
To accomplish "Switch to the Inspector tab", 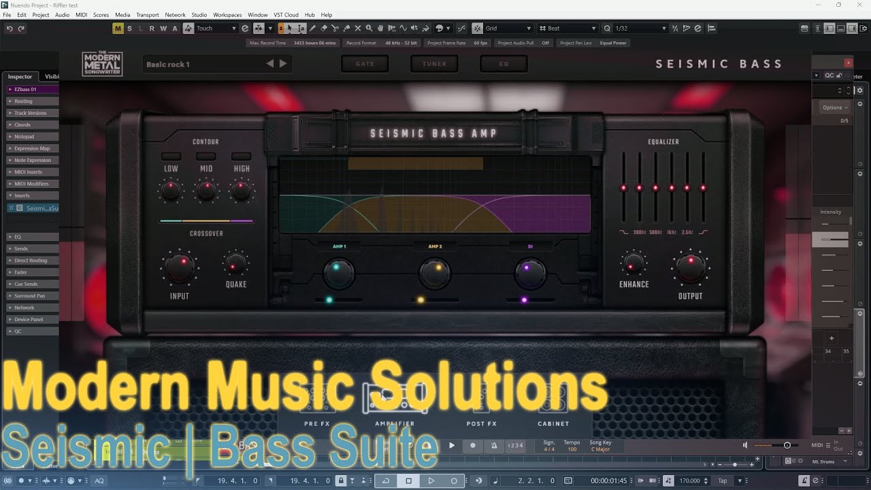I will [x=20, y=77].
